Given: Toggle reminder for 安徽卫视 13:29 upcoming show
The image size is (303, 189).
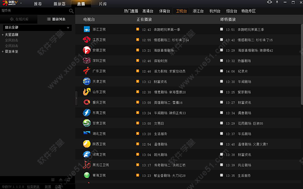Looking at the screenshot, I should 221,50.
